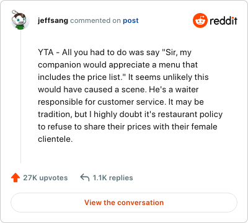Click the 'responsible for customer service' line

pyautogui.click(x=121, y=102)
